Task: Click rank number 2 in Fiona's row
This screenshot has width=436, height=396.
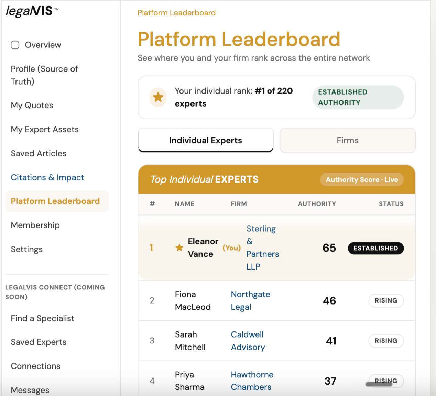Action: point(152,300)
